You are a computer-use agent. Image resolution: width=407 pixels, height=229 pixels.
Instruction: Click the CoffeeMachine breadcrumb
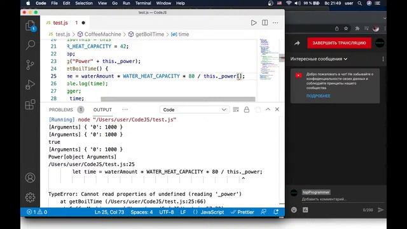click(102, 34)
